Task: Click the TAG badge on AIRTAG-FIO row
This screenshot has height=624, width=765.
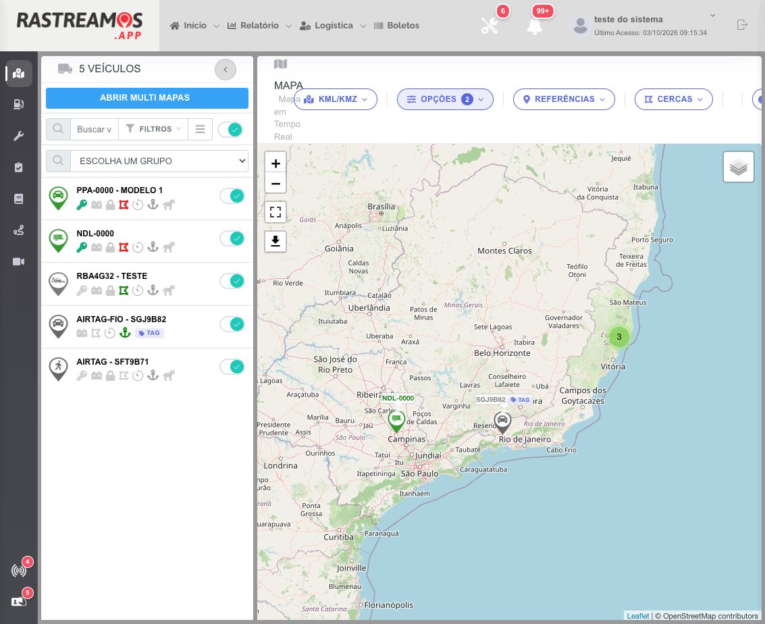Action: [x=149, y=333]
